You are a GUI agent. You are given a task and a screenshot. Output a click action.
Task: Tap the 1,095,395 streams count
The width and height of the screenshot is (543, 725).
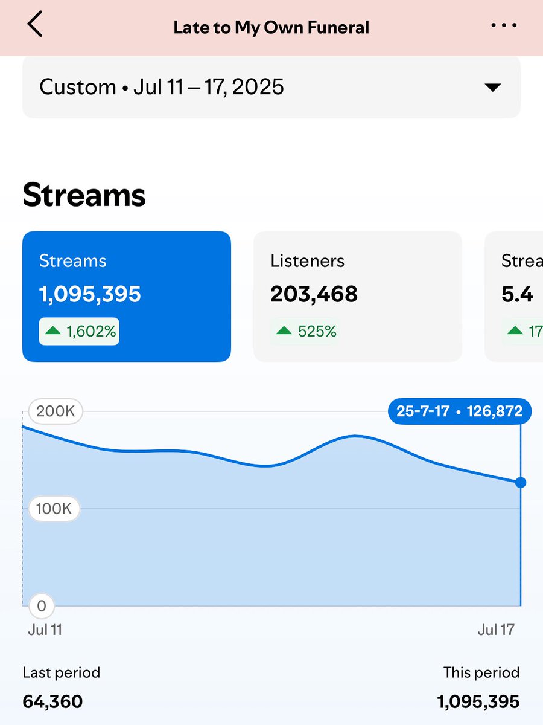pyautogui.click(x=89, y=294)
